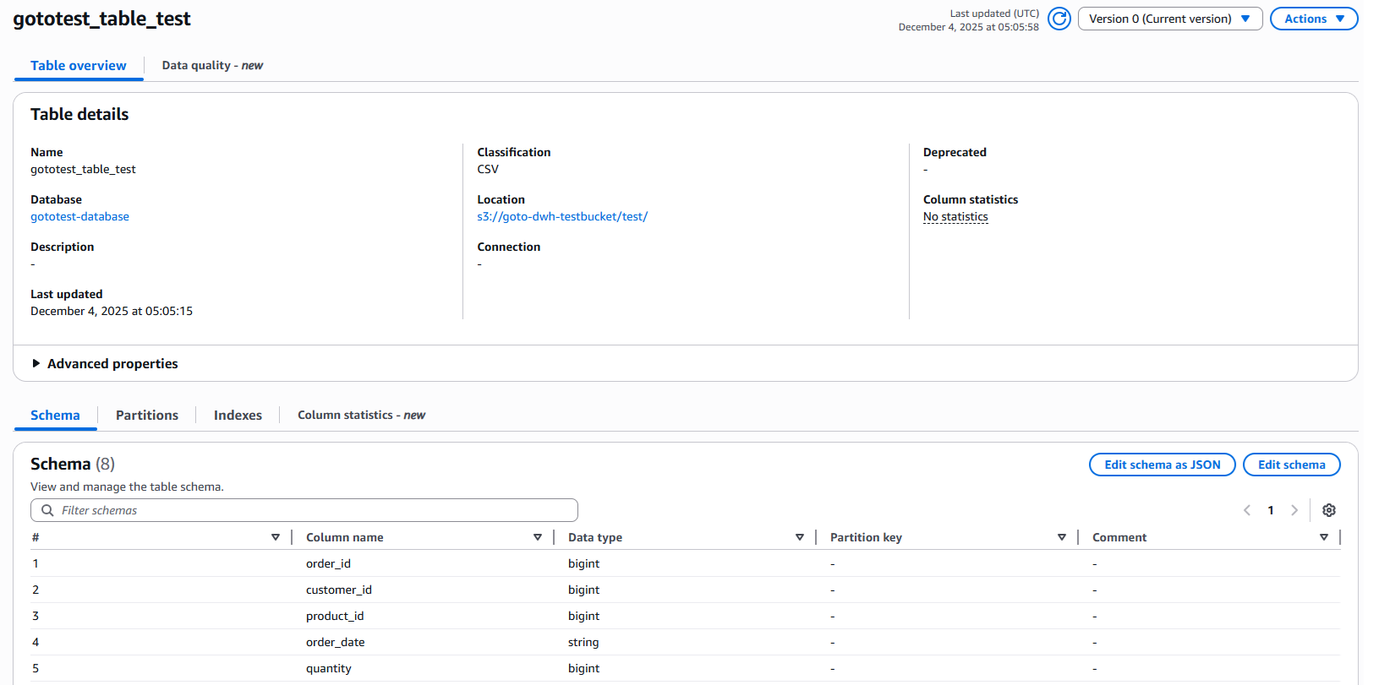The image size is (1395, 685).
Task: Open the Version 0 (Current version) dropdown
Action: point(1169,19)
